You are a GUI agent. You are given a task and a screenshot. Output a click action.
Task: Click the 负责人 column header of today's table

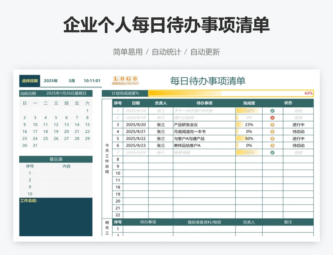coord(161,103)
